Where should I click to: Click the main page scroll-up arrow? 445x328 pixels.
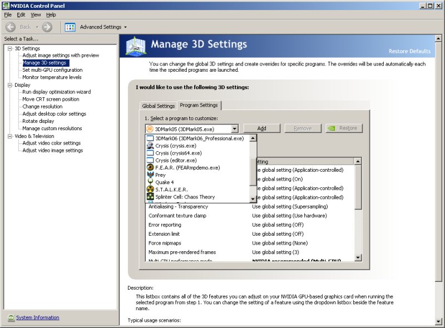(x=438, y=38)
